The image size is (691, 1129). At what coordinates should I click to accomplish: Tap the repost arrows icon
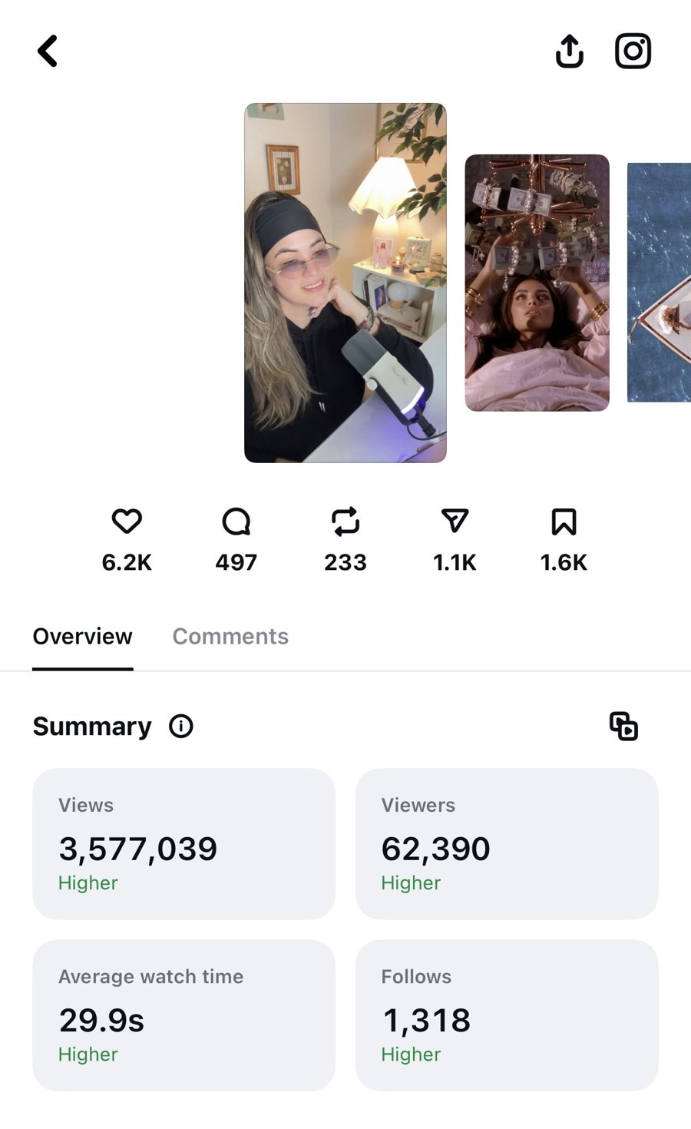[x=345, y=521]
